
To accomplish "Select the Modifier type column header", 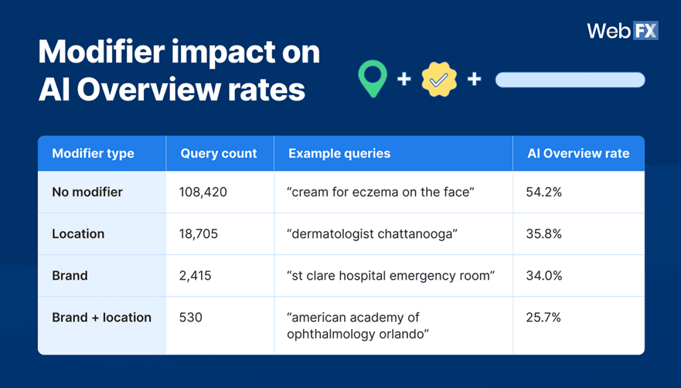I will pos(93,153).
